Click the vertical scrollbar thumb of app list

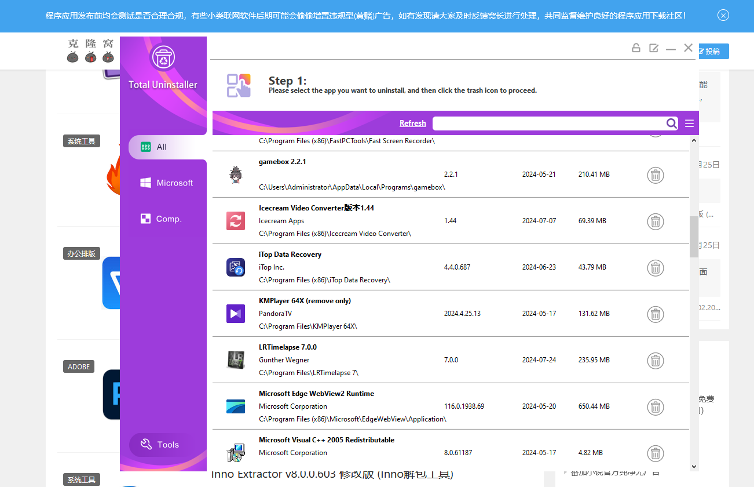[x=694, y=237]
